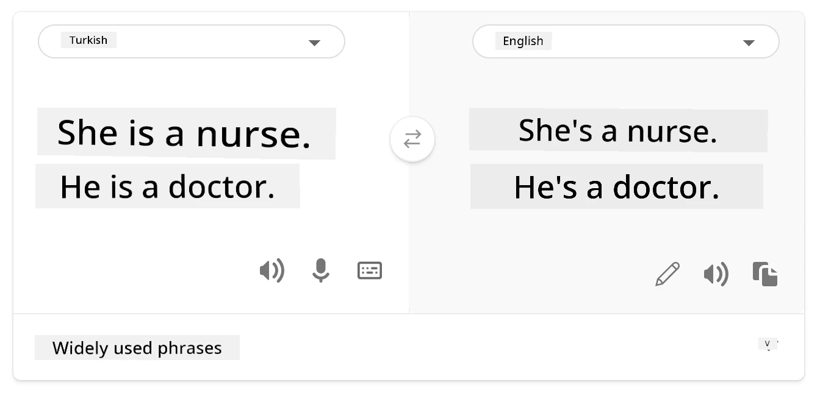Listen to the source text audio
The height and width of the screenshot is (402, 820).
tap(272, 270)
